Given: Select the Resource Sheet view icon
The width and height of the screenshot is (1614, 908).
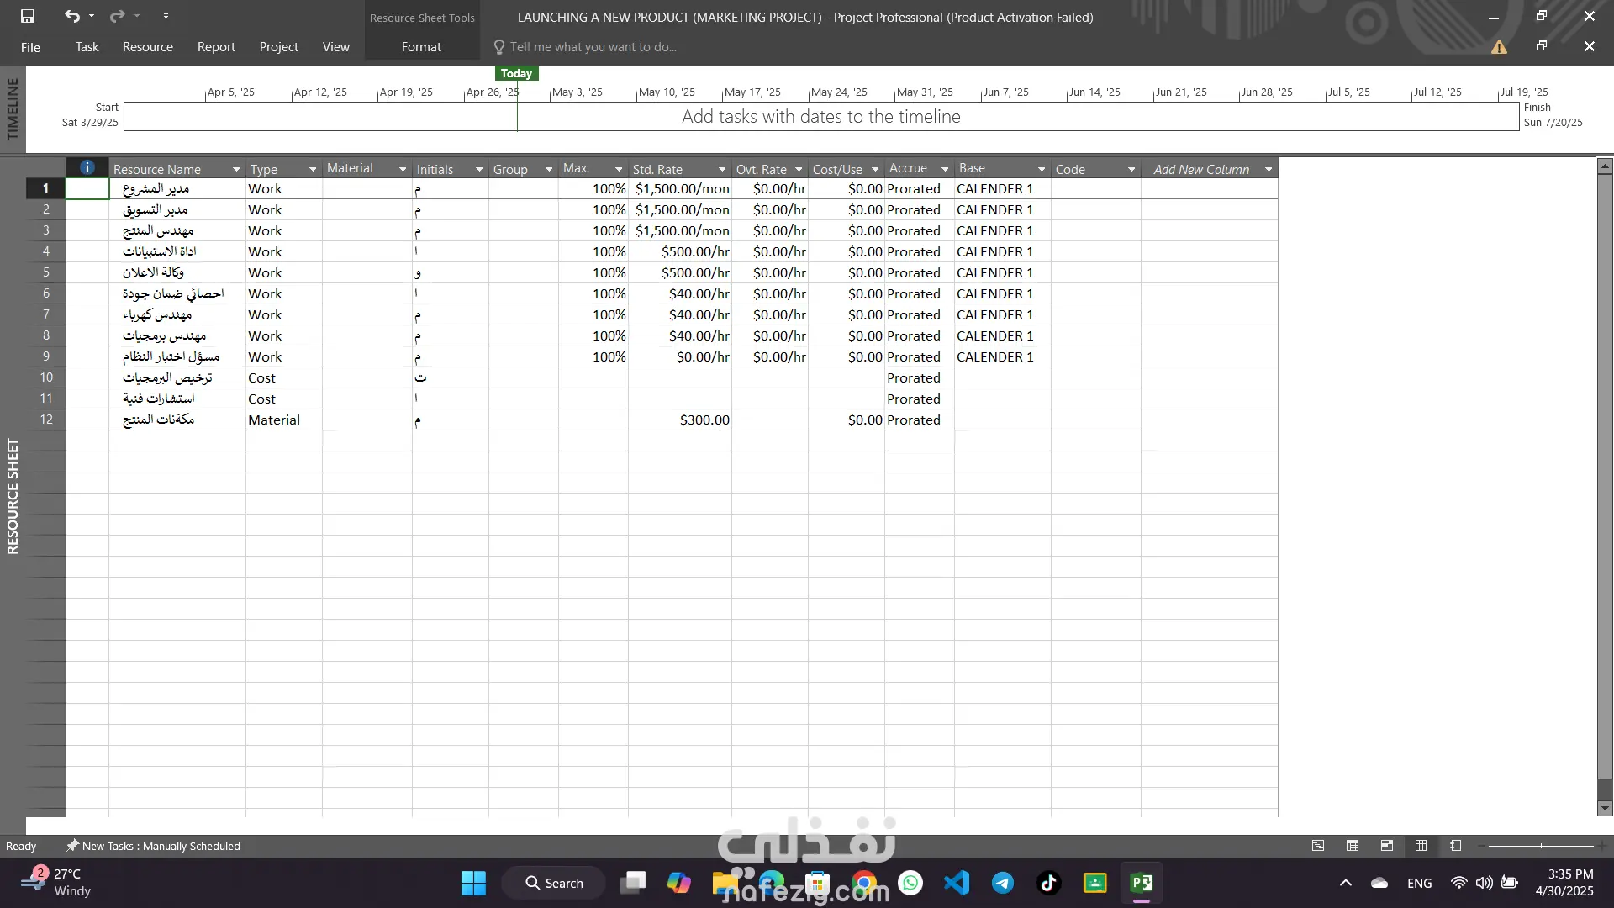Looking at the screenshot, I should [1421, 846].
